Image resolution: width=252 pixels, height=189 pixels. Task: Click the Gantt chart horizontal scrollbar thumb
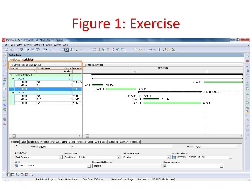pos(87,136)
